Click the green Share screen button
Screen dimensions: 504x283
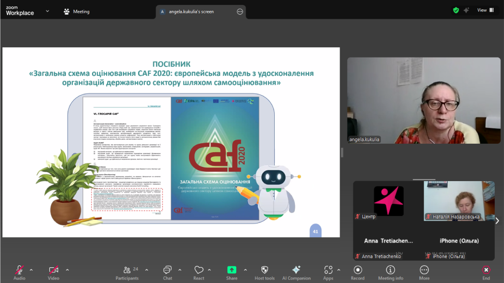click(231, 270)
